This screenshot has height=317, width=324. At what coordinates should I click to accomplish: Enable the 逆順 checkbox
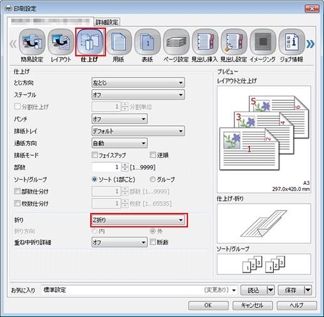coord(153,155)
